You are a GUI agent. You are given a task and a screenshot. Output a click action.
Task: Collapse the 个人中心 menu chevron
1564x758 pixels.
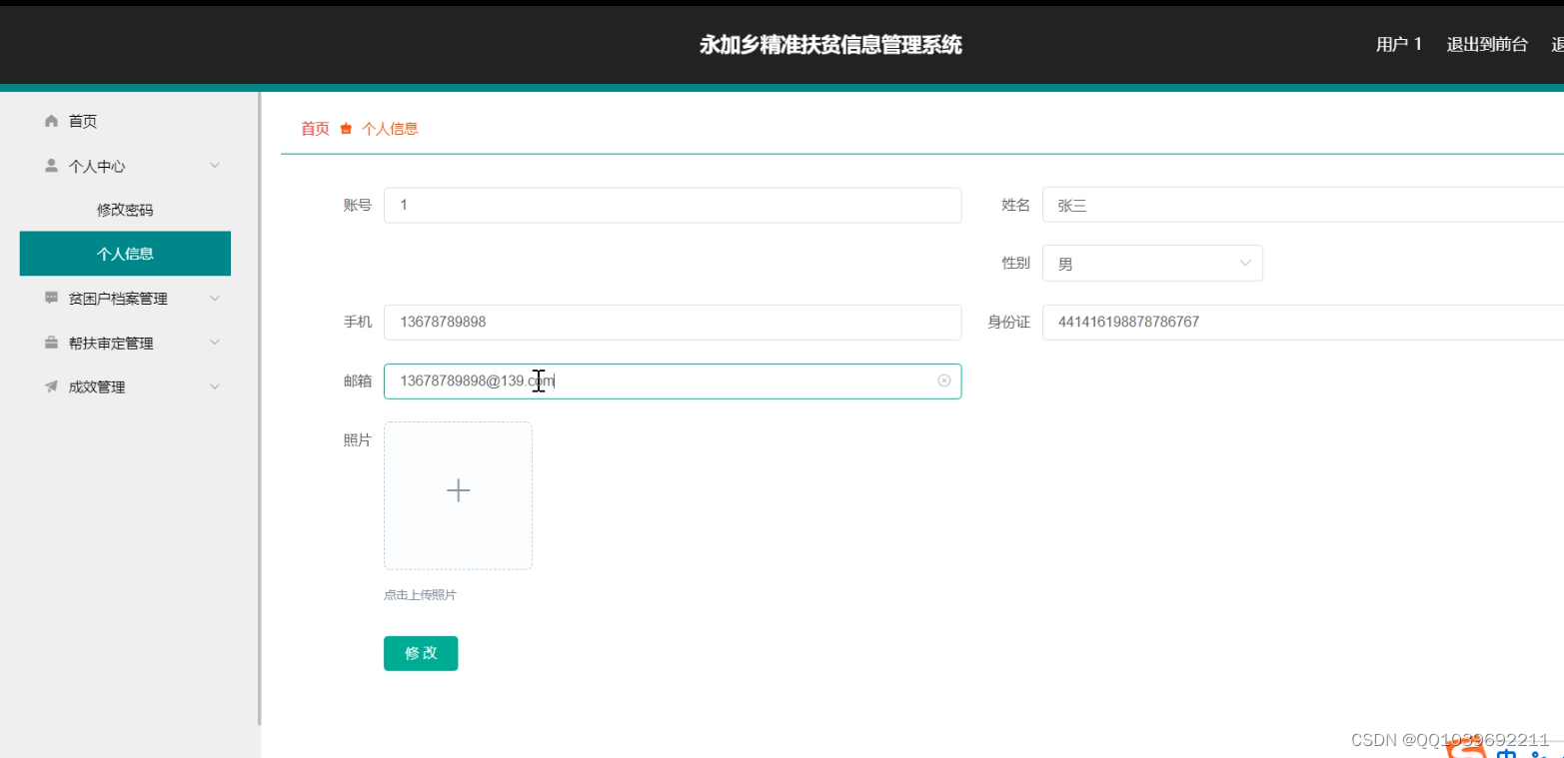[x=214, y=166]
